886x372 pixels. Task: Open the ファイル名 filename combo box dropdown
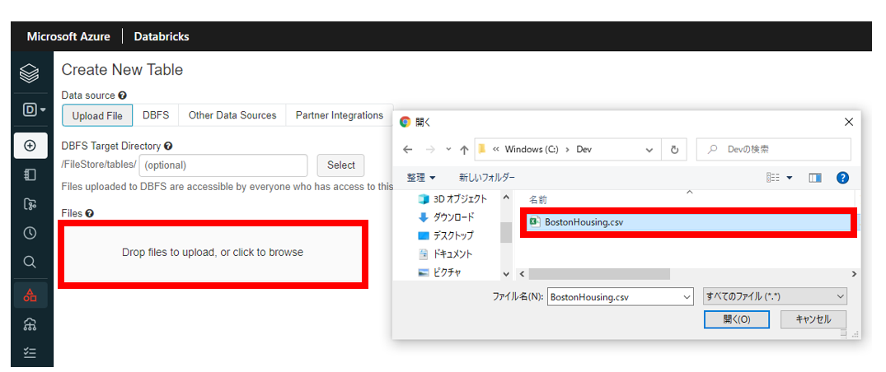point(687,296)
